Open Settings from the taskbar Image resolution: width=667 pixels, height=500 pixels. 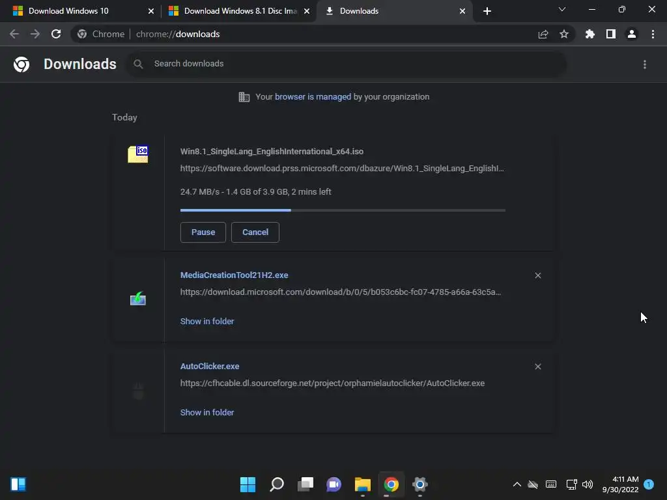420,484
